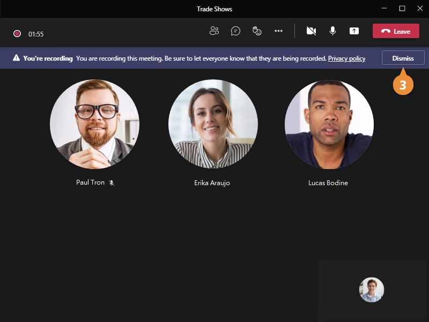Select Erika Araujo's video avatar
The image size is (429, 322).
click(x=213, y=125)
